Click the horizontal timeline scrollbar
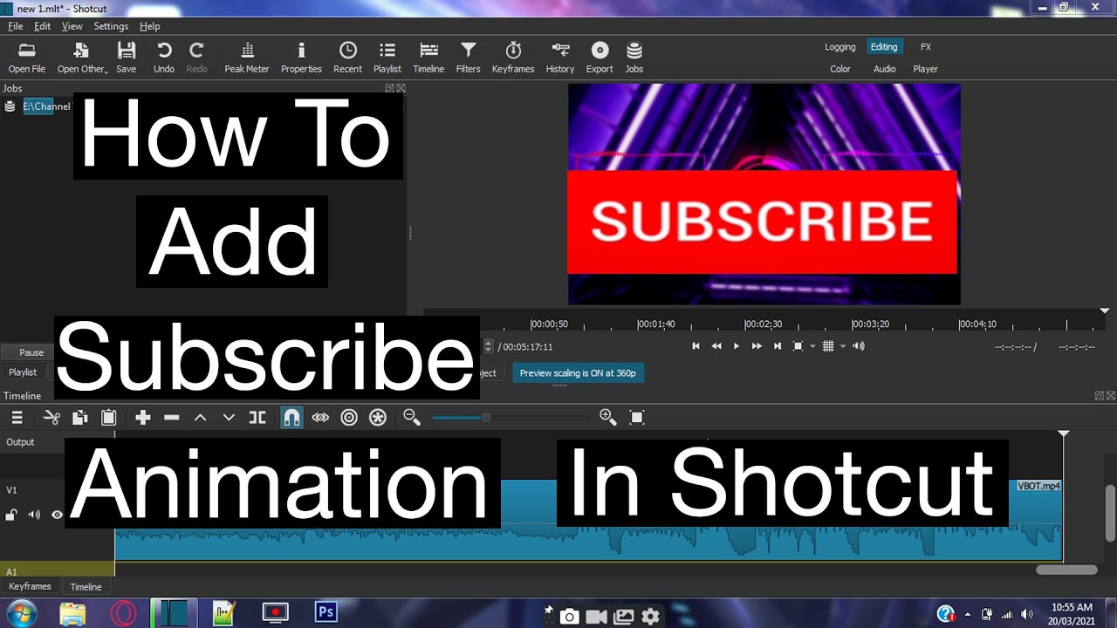Screen dimensions: 1117x628 [x=1066, y=570]
